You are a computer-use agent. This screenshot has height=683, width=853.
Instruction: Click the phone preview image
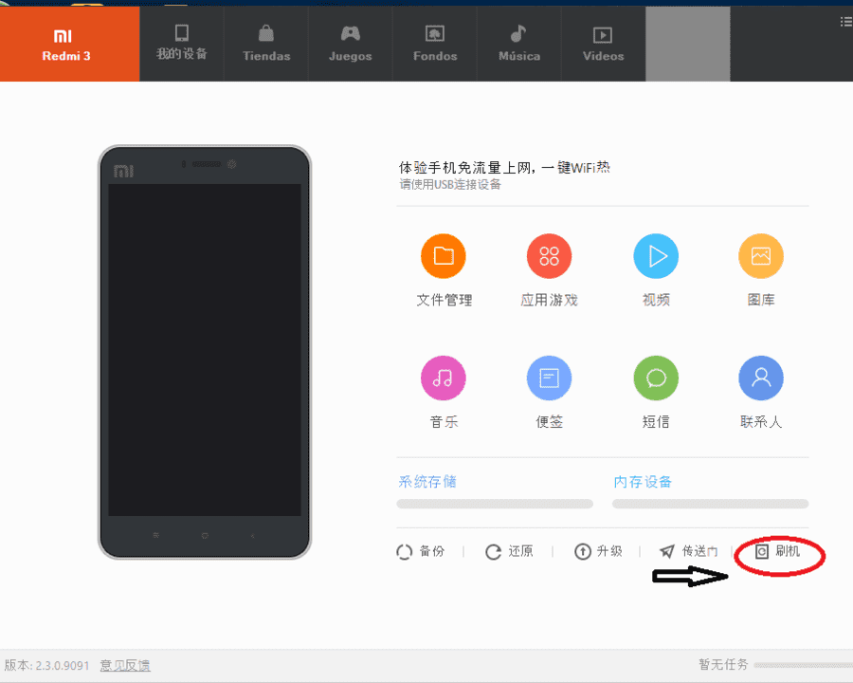coord(205,352)
